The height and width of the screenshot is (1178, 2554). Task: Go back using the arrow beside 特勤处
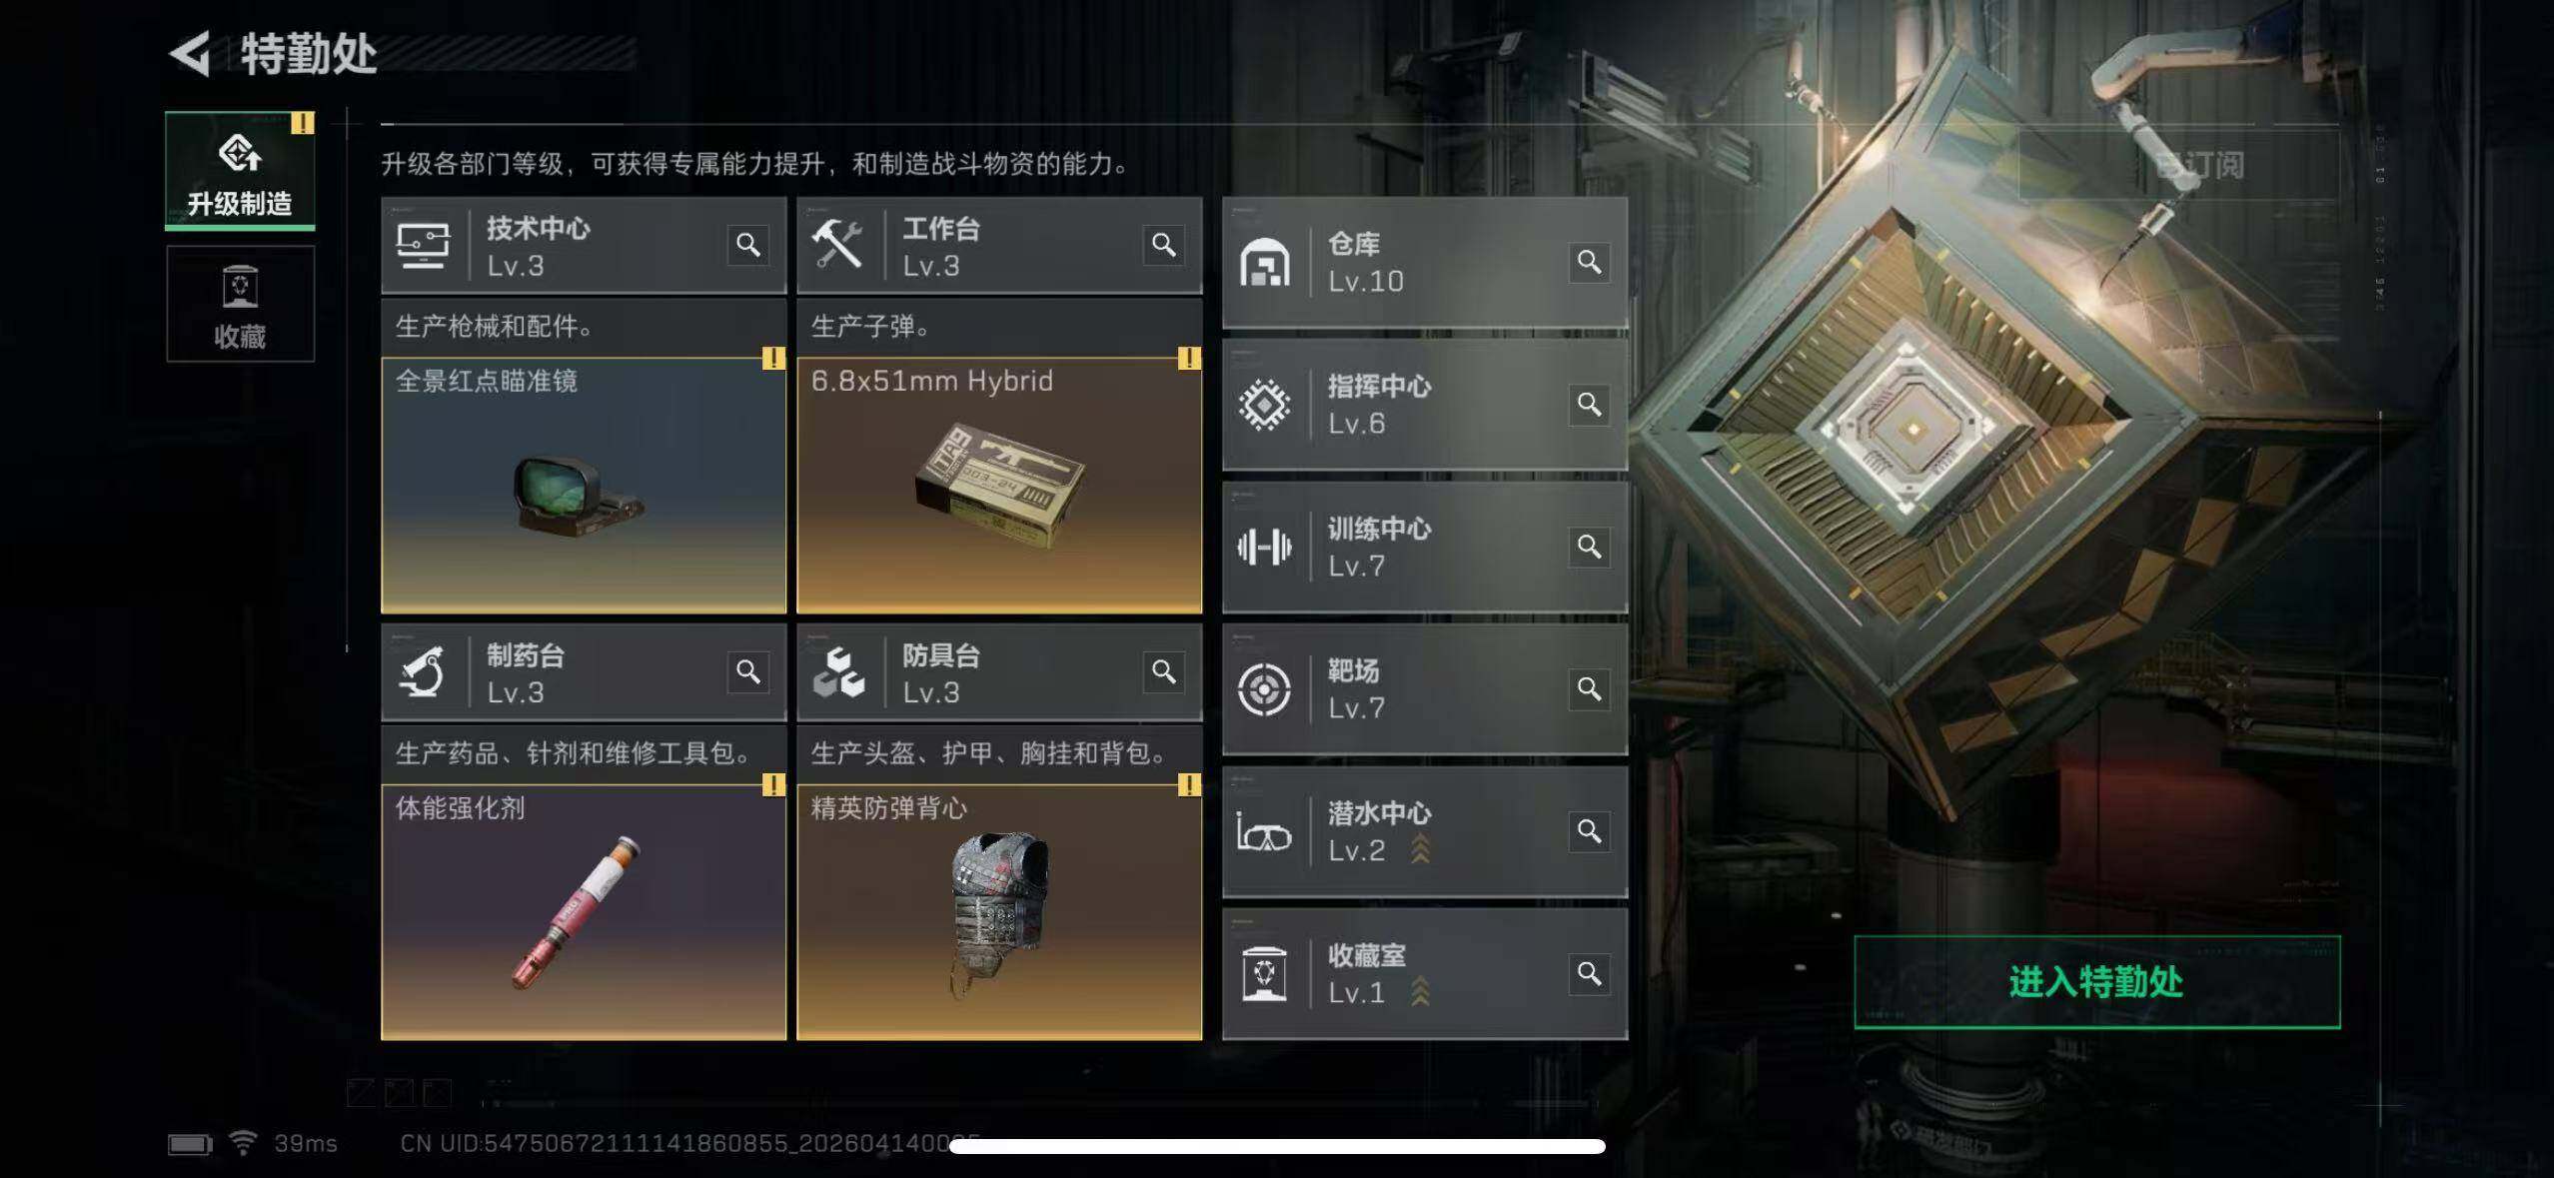pos(190,53)
